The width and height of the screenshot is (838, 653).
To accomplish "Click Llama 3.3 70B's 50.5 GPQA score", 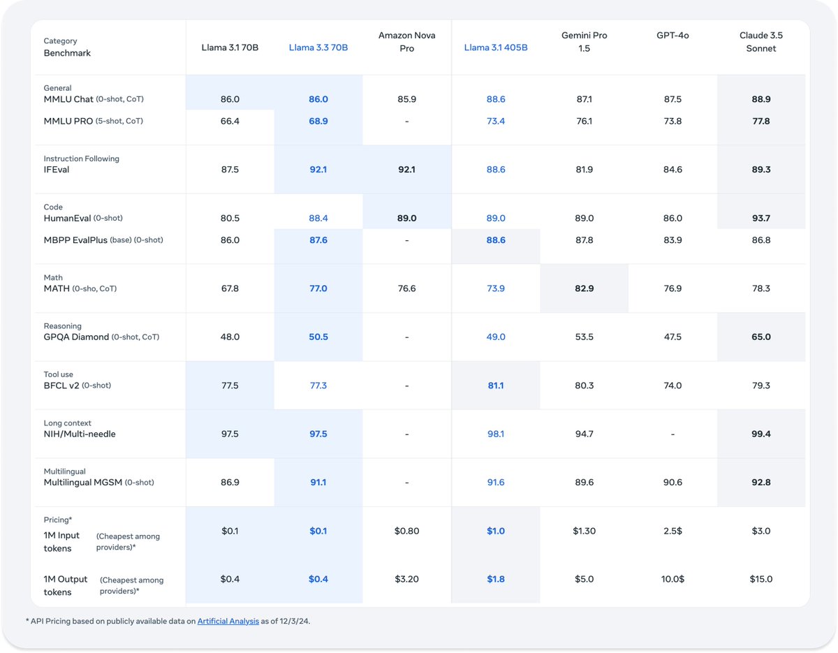I will pos(318,337).
